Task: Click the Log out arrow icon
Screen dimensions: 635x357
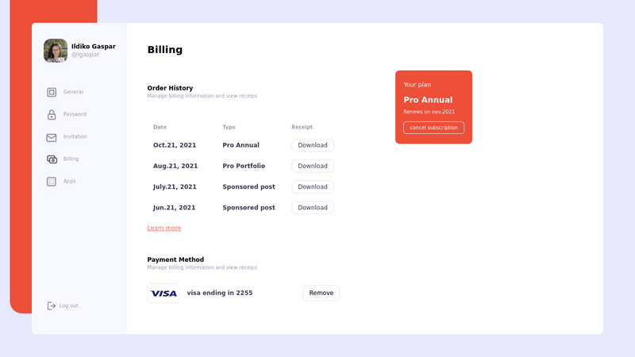Action: tap(52, 306)
